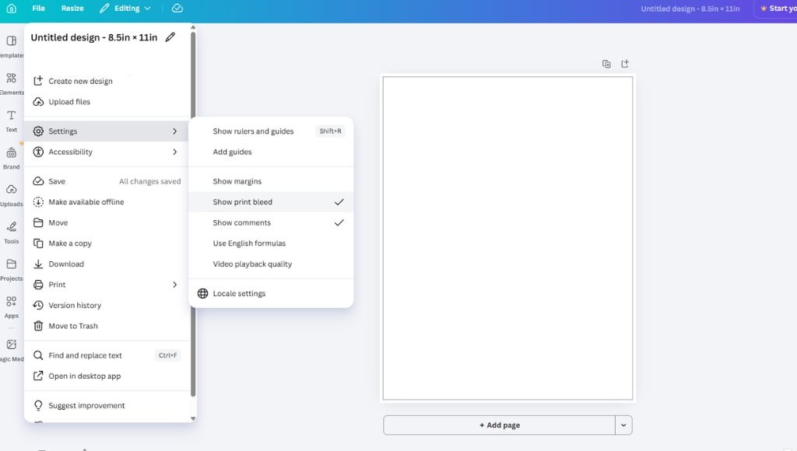Open Brand sidebar panel
Viewport: 797px width, 451px height.
tap(11, 157)
